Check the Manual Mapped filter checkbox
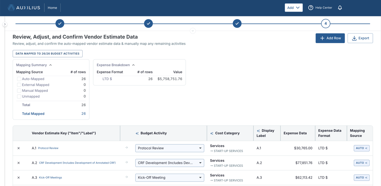The height and width of the screenshot is (186, 381). [19, 90]
